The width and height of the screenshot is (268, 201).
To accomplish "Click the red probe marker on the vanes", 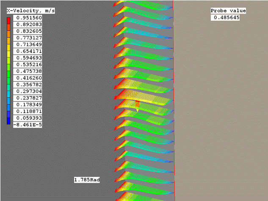I will point(137,104).
